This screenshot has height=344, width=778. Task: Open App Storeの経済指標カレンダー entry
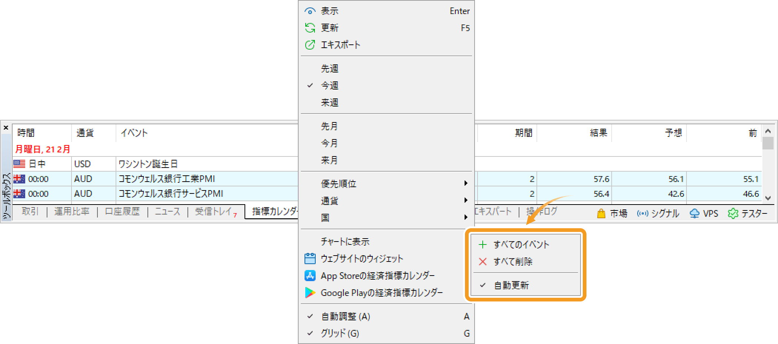382,276
